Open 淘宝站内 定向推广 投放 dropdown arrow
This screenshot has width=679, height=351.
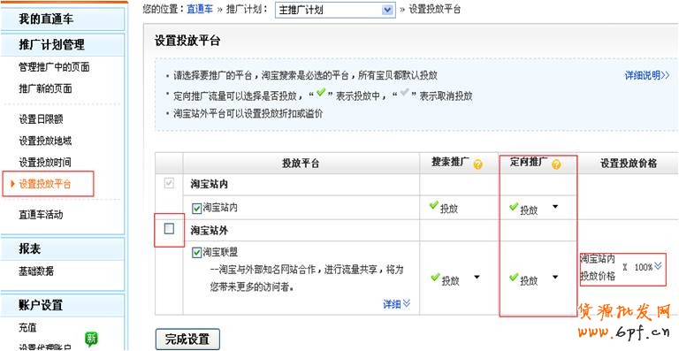point(555,207)
